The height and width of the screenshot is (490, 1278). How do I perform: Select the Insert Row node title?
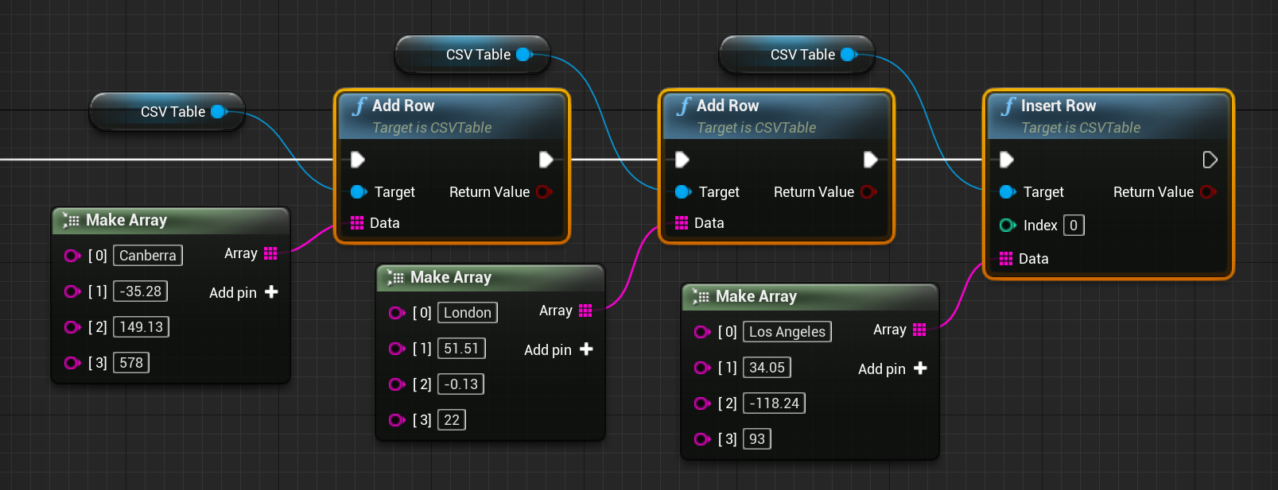[1058, 106]
